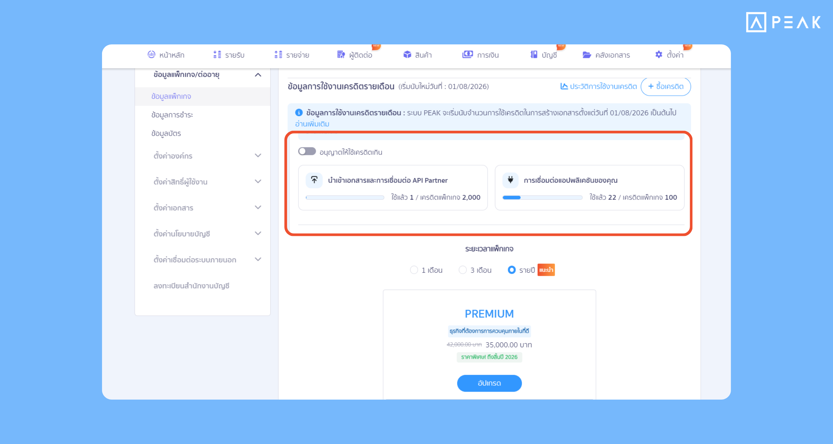The image size is (833, 444).
Task: Click the ใช้แล้ว 22 / เครดิตแพ็กเกจ 100 text
Action: [x=633, y=197]
